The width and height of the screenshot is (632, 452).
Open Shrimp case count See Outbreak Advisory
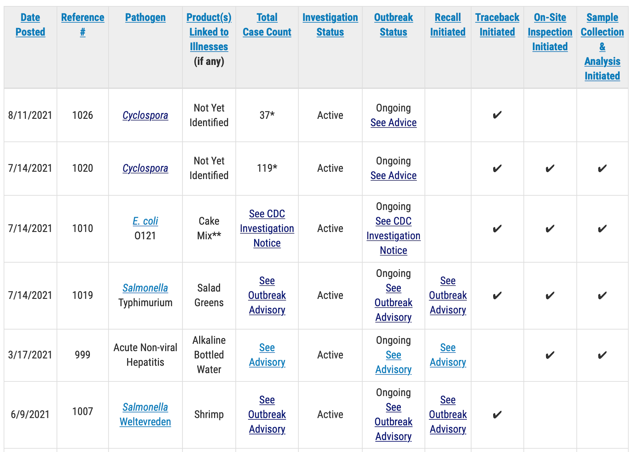tap(267, 414)
